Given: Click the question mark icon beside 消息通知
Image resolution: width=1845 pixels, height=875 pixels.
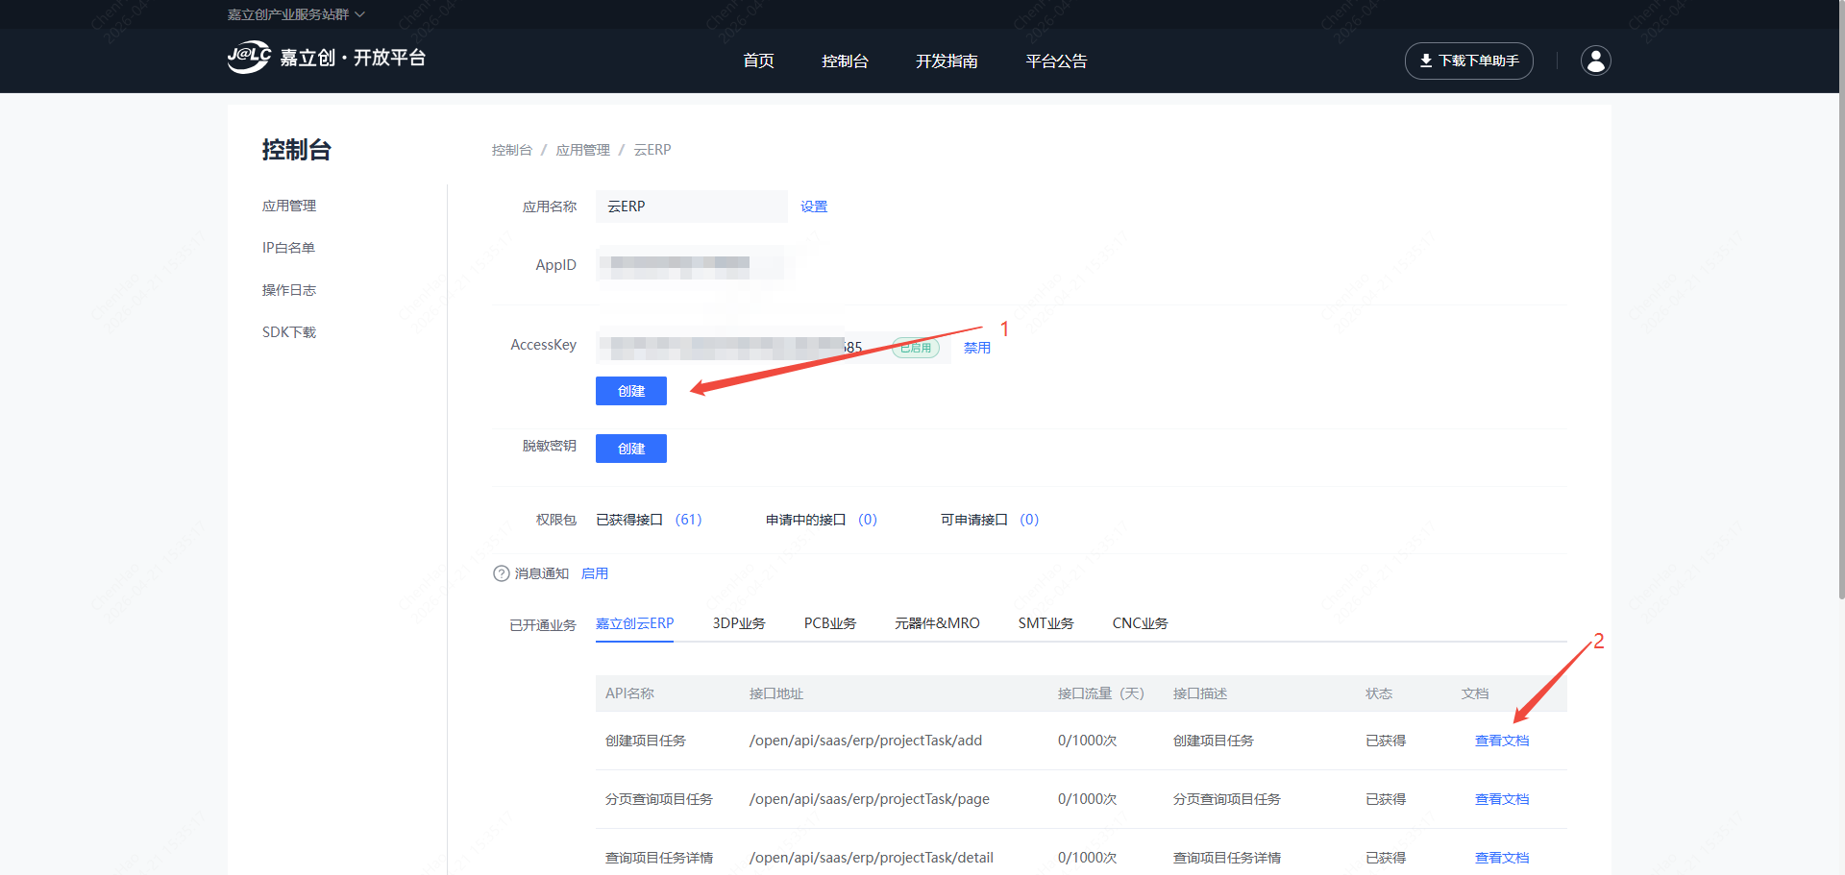Looking at the screenshot, I should tap(501, 573).
